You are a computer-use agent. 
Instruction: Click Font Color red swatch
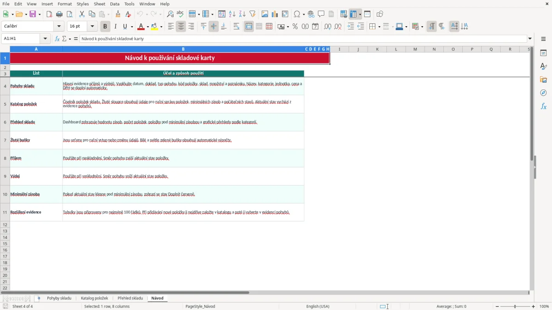pos(141,27)
